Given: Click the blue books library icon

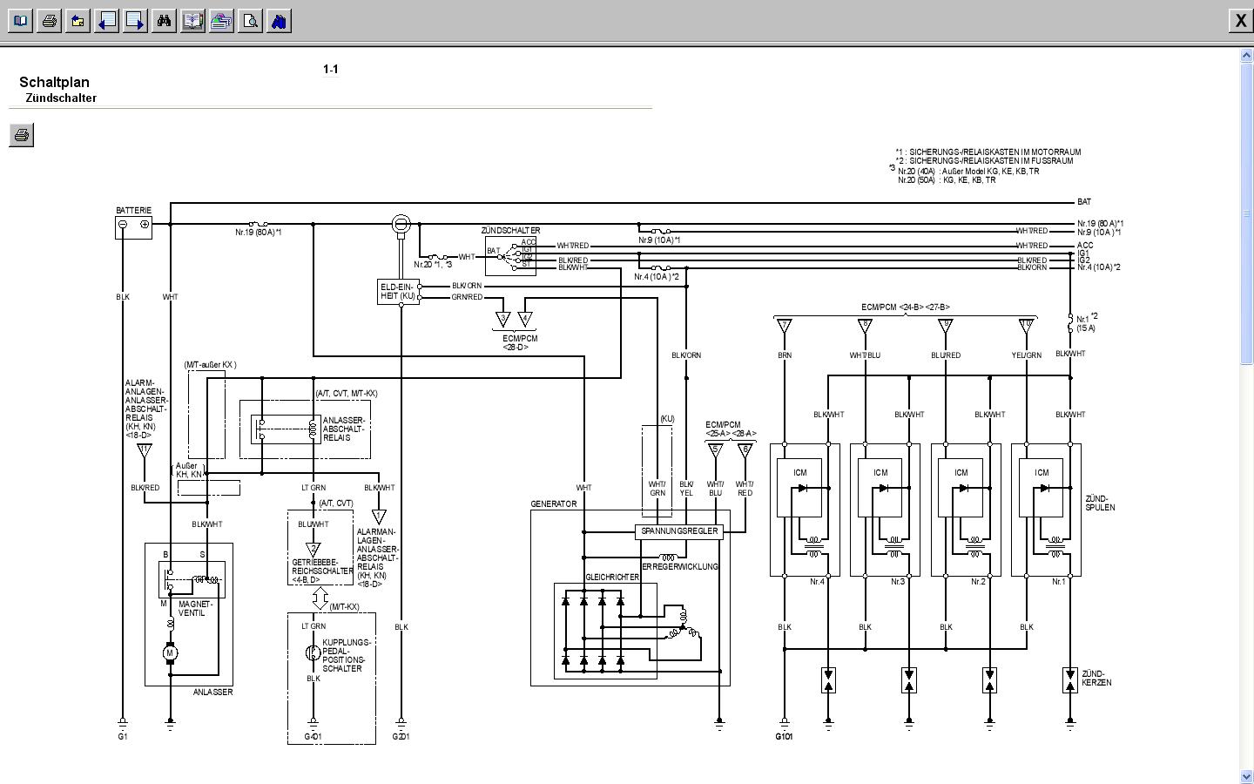Looking at the screenshot, I should coord(279,21).
